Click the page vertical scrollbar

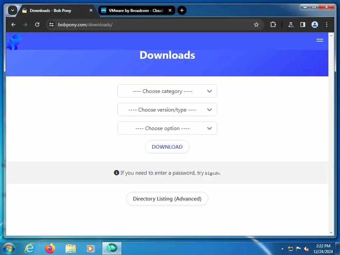331,134
